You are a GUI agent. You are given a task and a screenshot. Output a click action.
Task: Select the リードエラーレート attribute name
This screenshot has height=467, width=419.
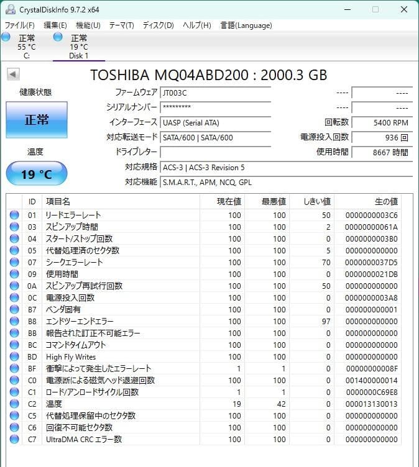pyautogui.click(x=73, y=215)
